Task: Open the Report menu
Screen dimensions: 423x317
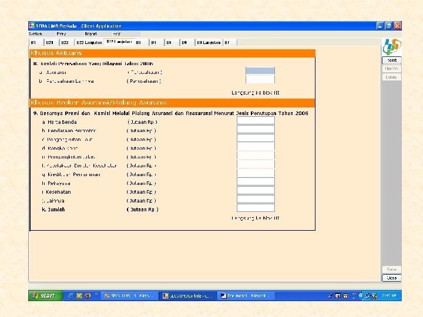Action: click(x=90, y=34)
